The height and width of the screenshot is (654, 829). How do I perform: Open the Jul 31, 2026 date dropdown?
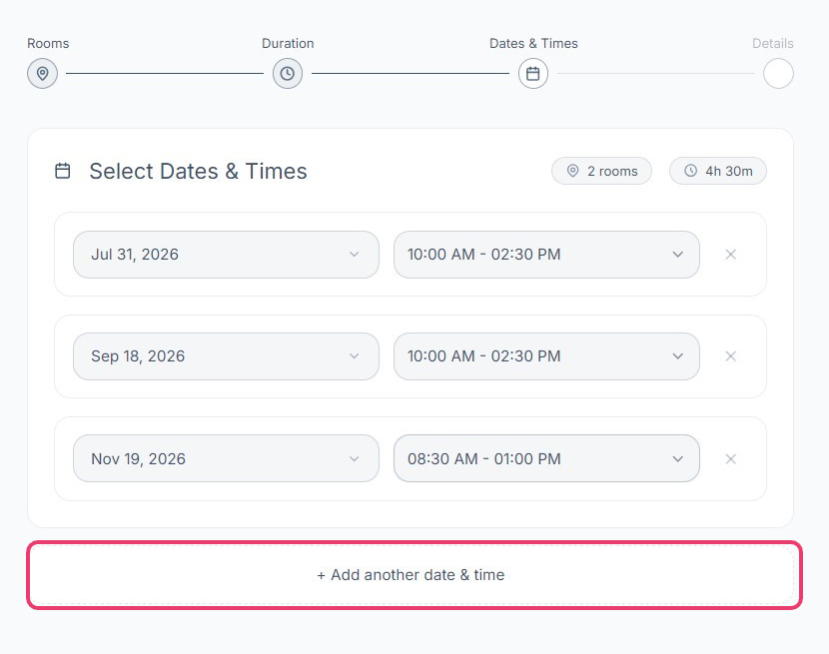click(227, 255)
